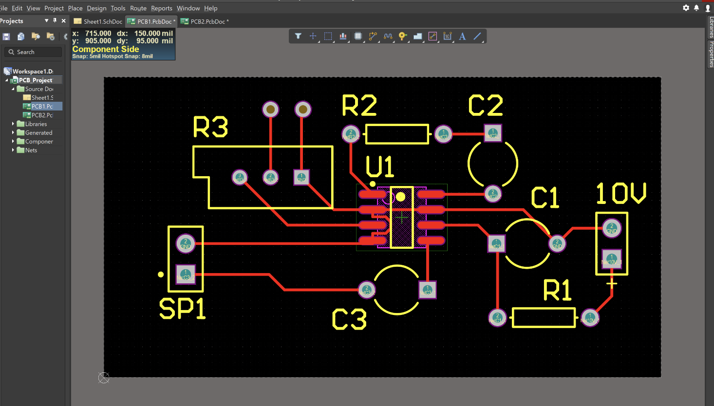
Task: Click the Search field in Projects panel
Action: pyautogui.click(x=34, y=52)
